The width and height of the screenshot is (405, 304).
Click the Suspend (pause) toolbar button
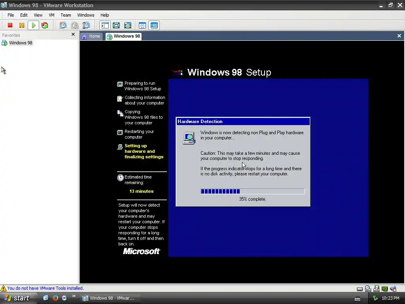pyautogui.click(x=22, y=25)
